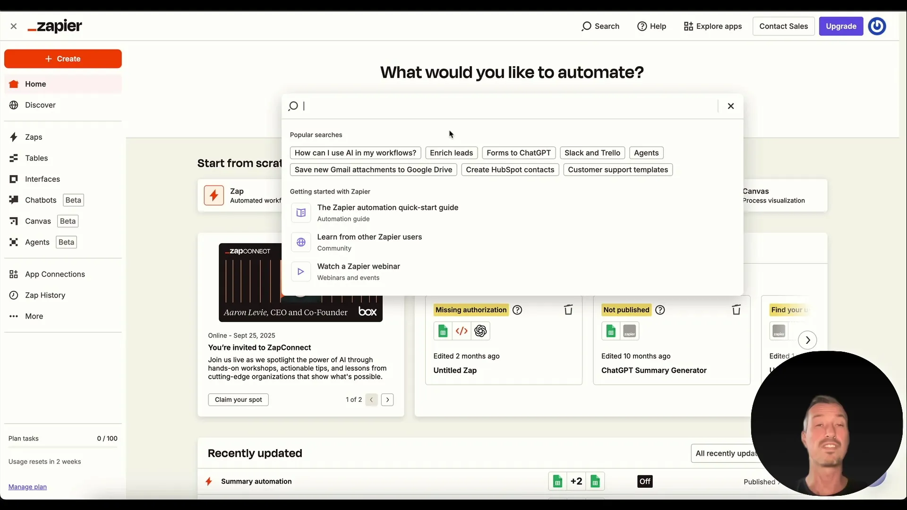Open the account avatar in top right

pos(877,26)
